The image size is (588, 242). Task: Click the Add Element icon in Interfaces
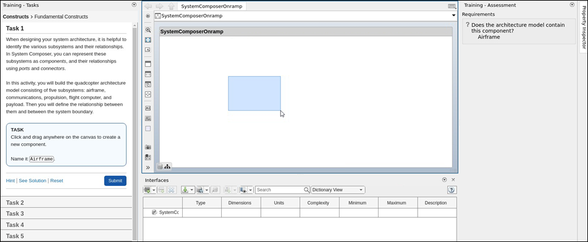pyautogui.click(x=162, y=190)
